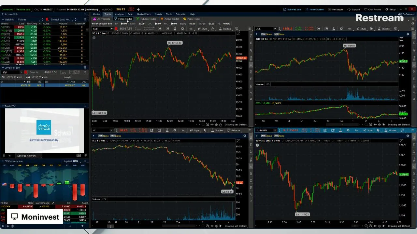Viewport: 417px width, 234px height.
Task: Click Style button on EUR/USD chart
Action: pyautogui.click(x=368, y=130)
